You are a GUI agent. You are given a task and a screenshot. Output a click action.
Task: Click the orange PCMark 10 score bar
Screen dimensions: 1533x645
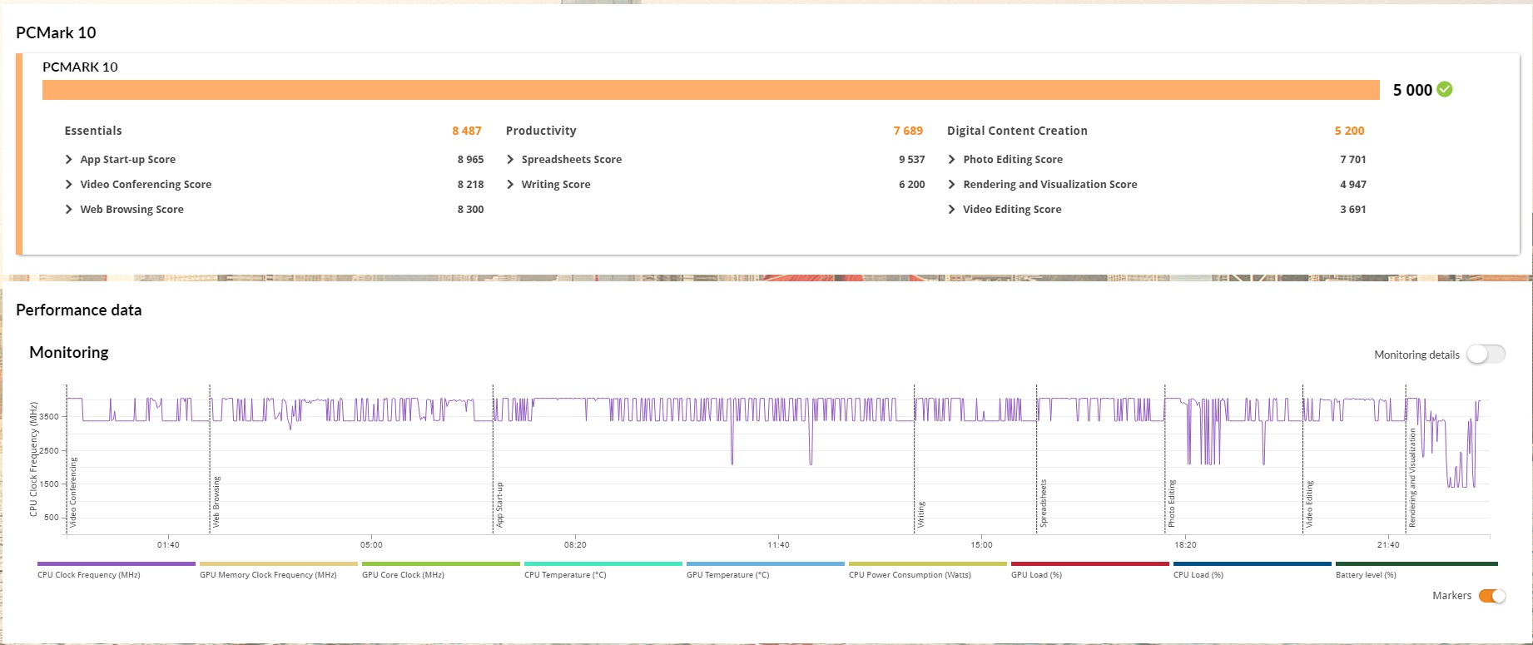point(711,90)
